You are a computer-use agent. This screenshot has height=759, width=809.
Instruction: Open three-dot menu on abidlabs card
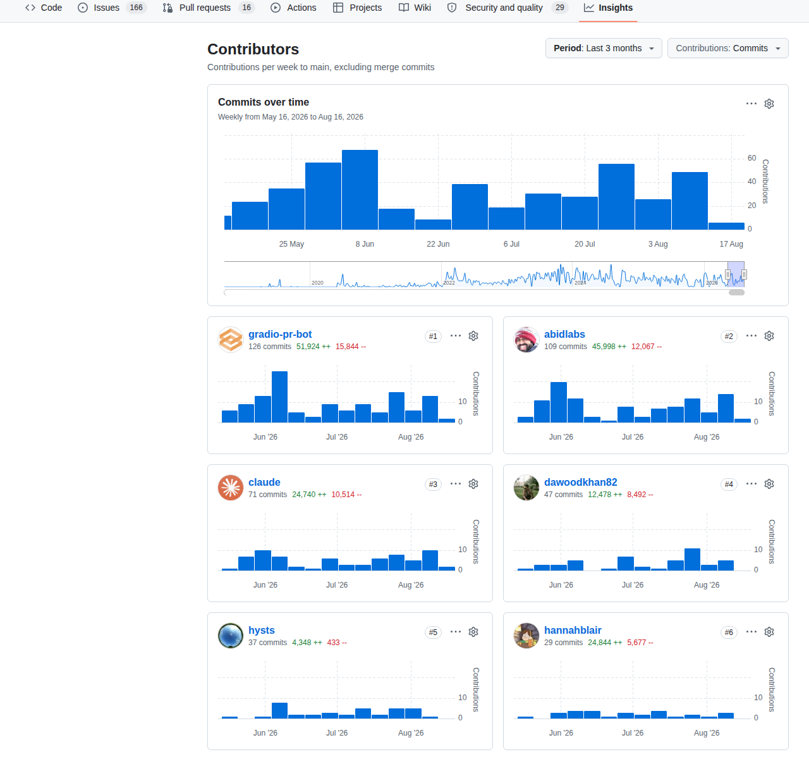click(751, 336)
